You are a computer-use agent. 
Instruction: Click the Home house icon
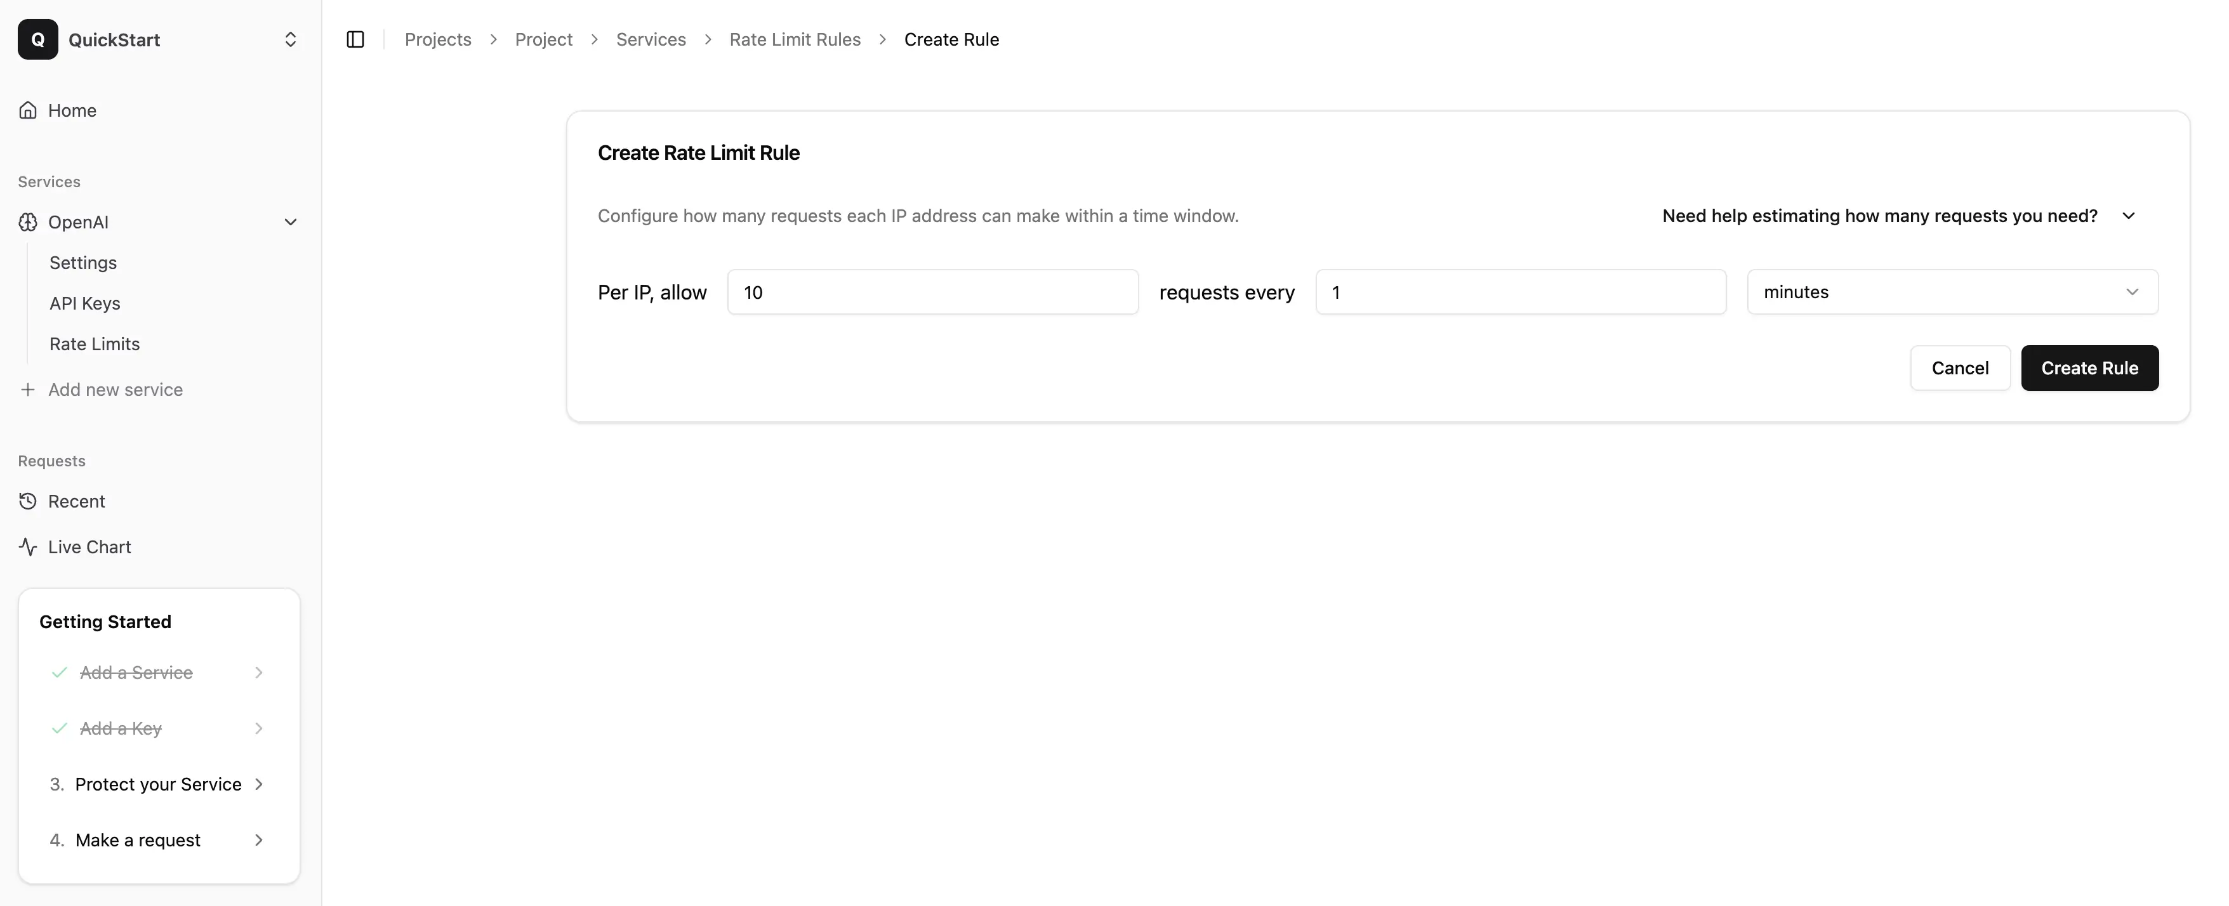pos(28,110)
